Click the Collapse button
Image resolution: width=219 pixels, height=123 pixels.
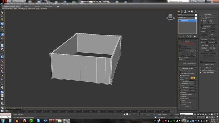click(x=213, y=29)
